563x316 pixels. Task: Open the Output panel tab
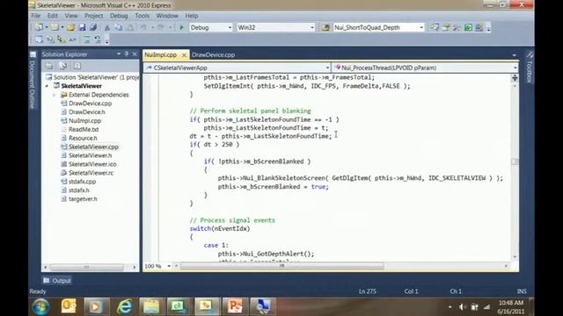pos(56,281)
